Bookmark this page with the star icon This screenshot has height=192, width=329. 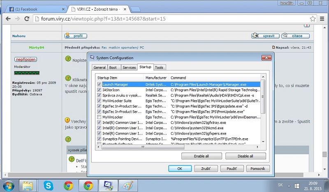click(312, 19)
